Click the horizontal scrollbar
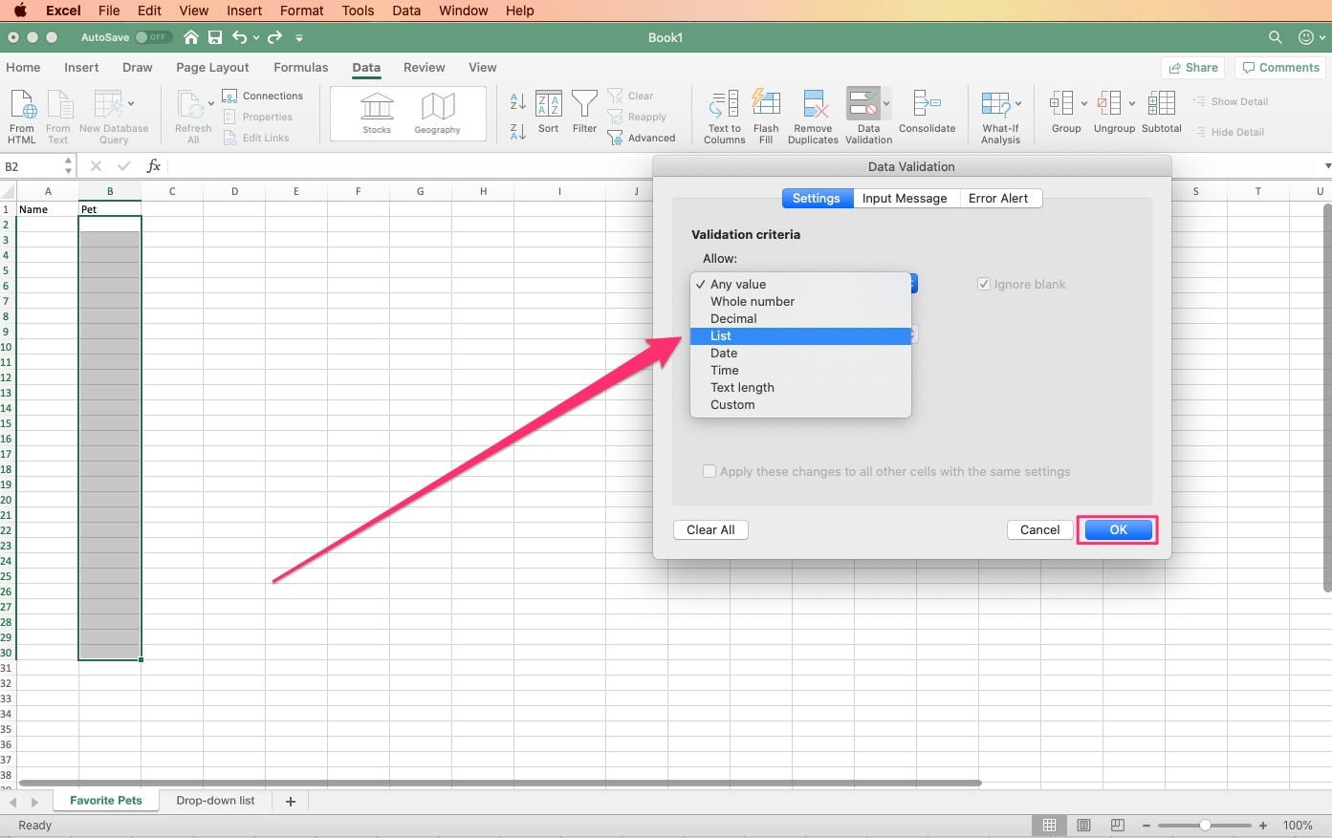 [x=500, y=783]
